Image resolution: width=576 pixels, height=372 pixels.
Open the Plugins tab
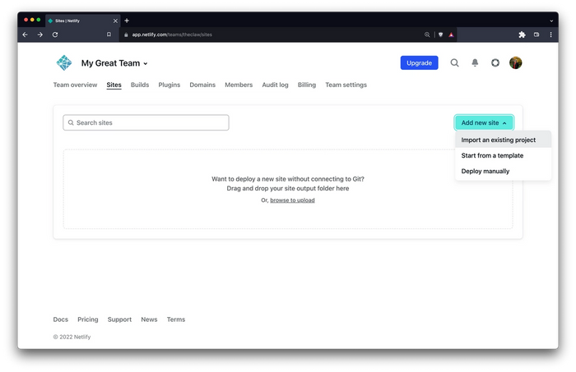click(x=170, y=85)
